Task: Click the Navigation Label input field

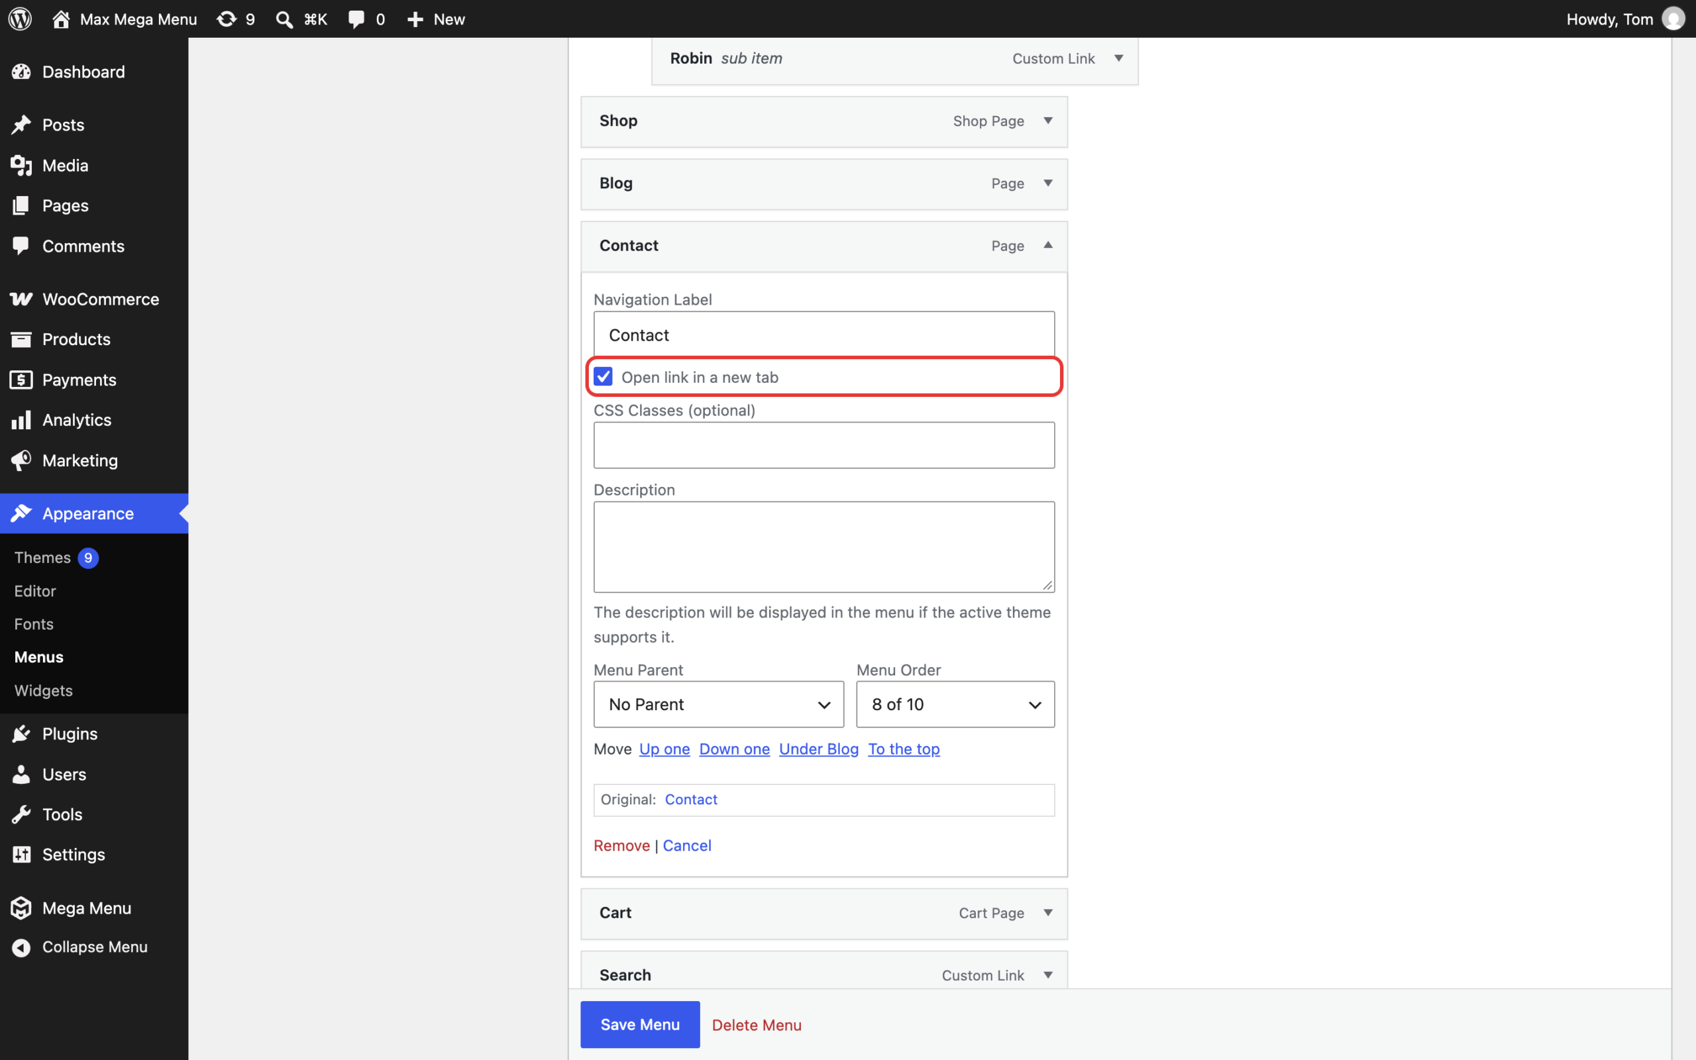Action: coord(823,335)
